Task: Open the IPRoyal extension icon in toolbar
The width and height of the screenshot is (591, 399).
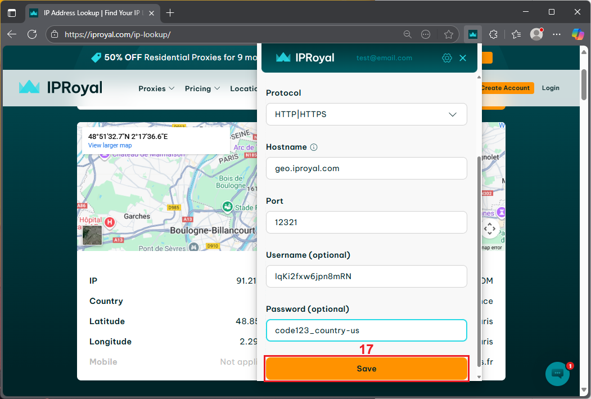Action: click(x=473, y=34)
